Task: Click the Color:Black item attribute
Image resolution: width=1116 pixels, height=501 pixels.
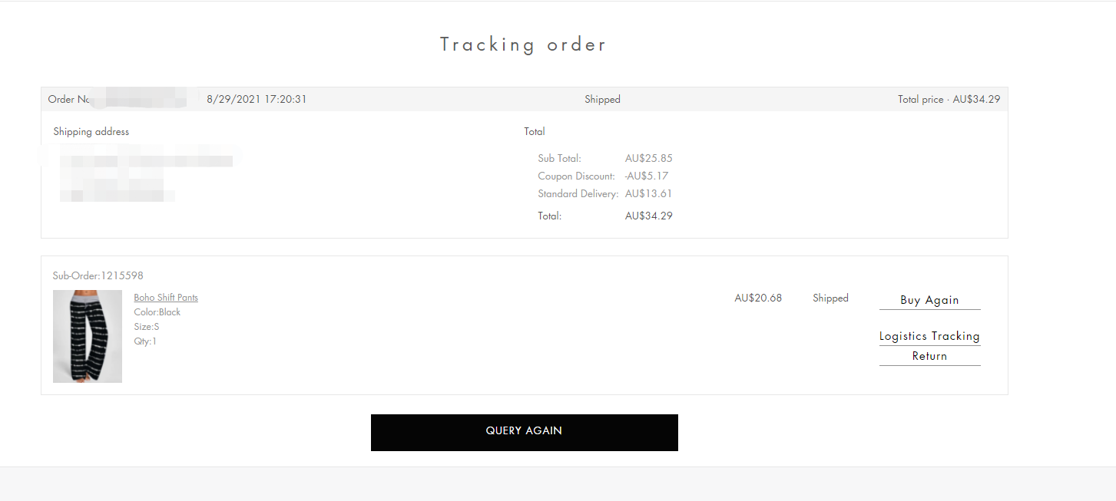Action: [x=157, y=312]
